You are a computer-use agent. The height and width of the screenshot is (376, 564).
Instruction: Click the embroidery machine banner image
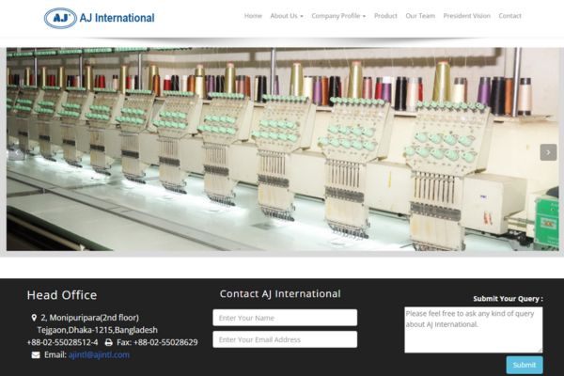[282, 150]
